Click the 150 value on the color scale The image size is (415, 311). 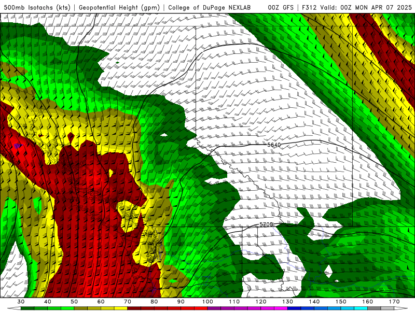(341, 302)
